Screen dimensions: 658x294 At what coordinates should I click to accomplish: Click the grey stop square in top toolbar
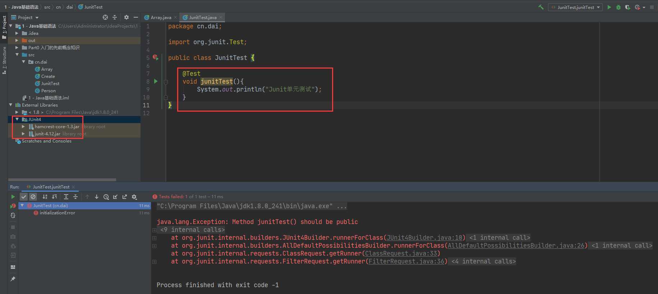(x=652, y=7)
